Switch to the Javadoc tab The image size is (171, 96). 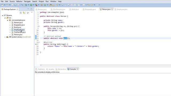click(x=50, y=69)
